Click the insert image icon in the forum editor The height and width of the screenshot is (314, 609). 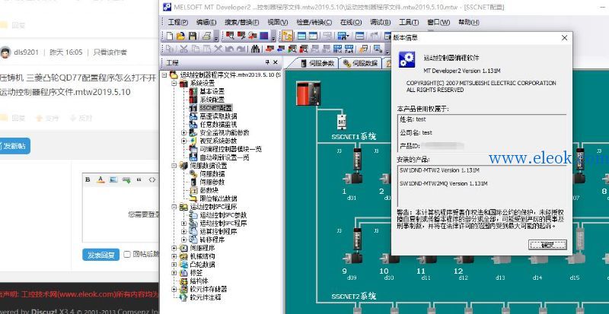[113, 179]
